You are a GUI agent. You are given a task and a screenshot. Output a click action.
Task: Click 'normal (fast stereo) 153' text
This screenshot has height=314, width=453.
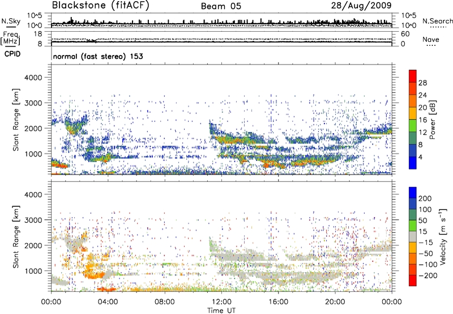coord(98,56)
